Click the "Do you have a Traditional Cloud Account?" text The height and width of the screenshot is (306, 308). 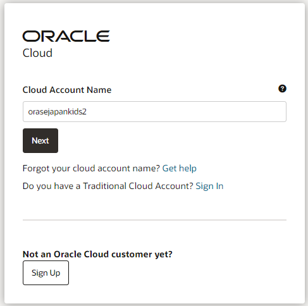108,186
